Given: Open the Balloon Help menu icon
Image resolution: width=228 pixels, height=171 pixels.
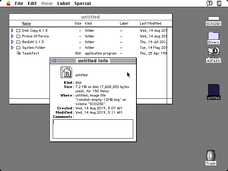Looking at the screenshot, I should tap(209, 3).
